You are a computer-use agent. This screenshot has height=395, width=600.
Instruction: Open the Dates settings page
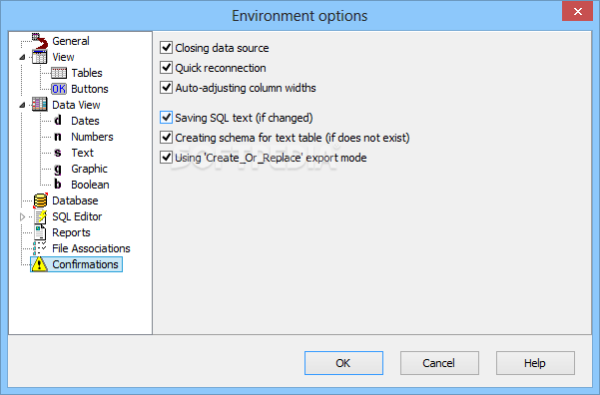pyautogui.click(x=85, y=121)
